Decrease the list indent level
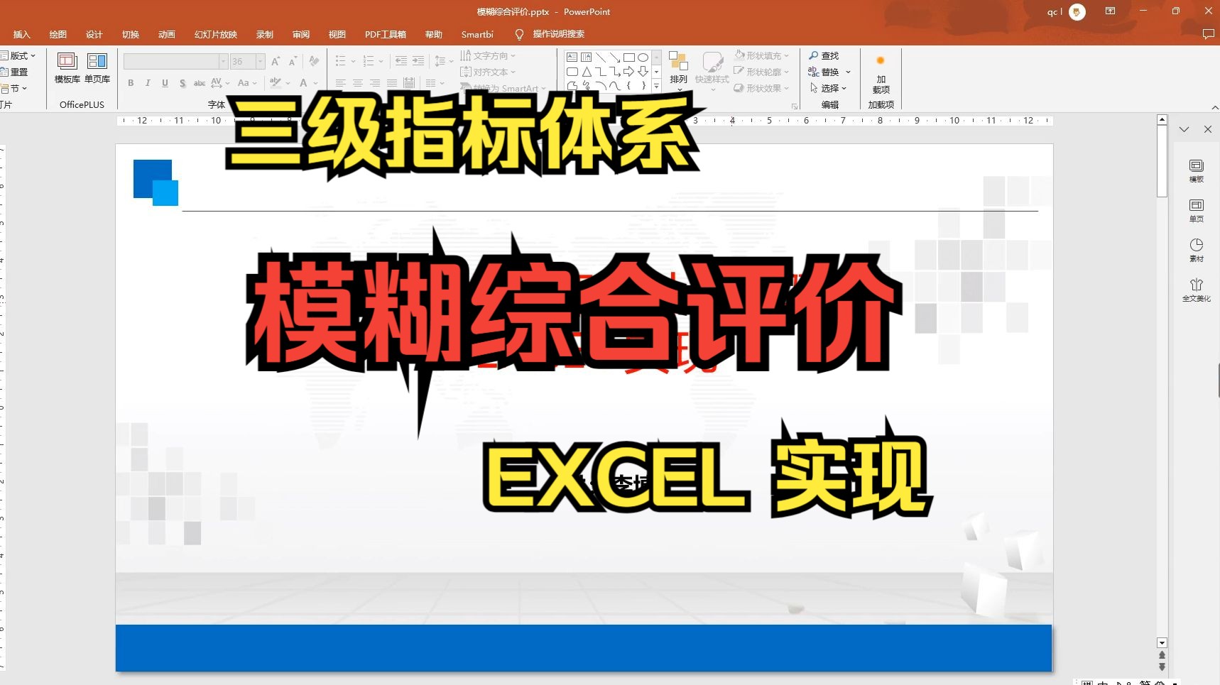The width and height of the screenshot is (1220, 685). pos(401,62)
